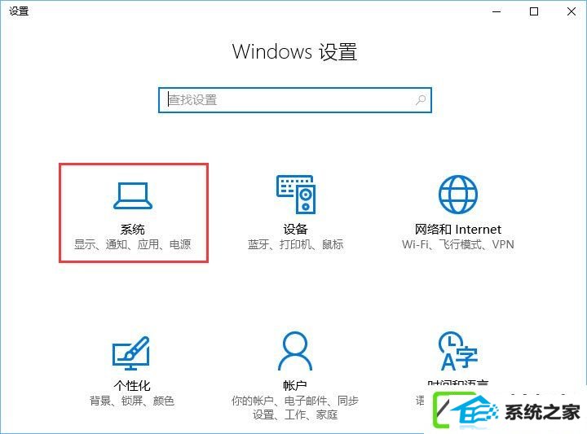Click 蓝牙、打印机、鼠标 description
This screenshot has width=587, height=434.
tap(295, 244)
